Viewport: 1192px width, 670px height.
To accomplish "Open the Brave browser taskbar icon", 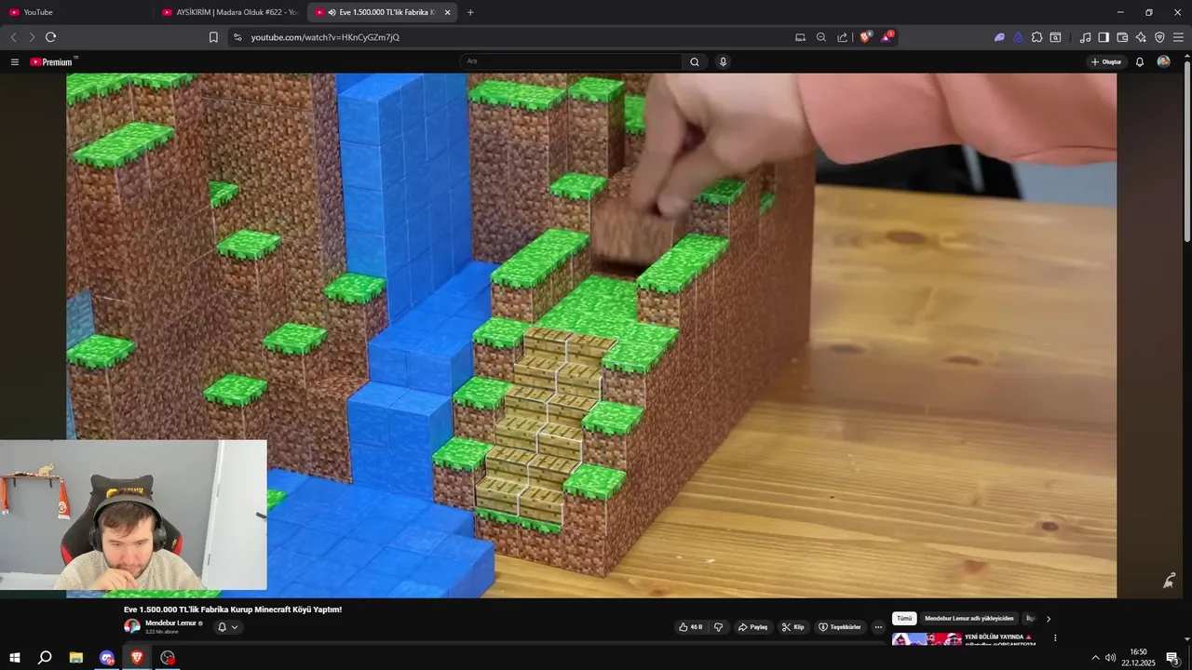I will coord(137,658).
